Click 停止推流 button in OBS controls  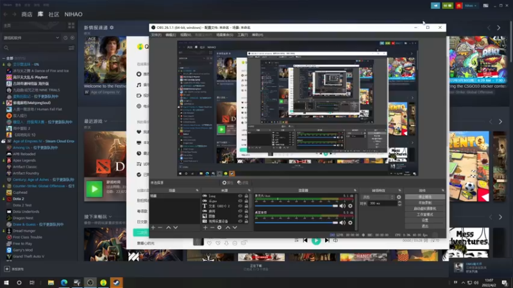pos(425,197)
